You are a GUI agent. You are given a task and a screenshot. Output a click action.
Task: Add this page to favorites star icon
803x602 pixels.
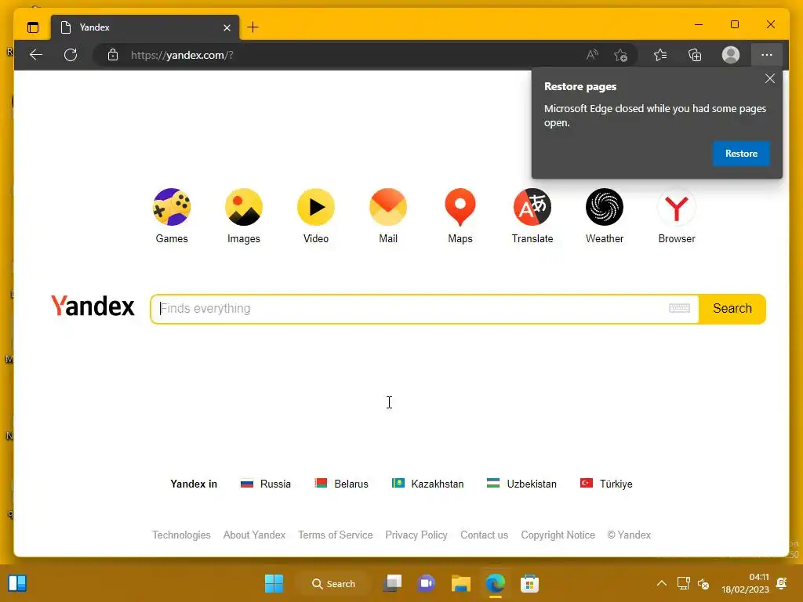click(621, 55)
